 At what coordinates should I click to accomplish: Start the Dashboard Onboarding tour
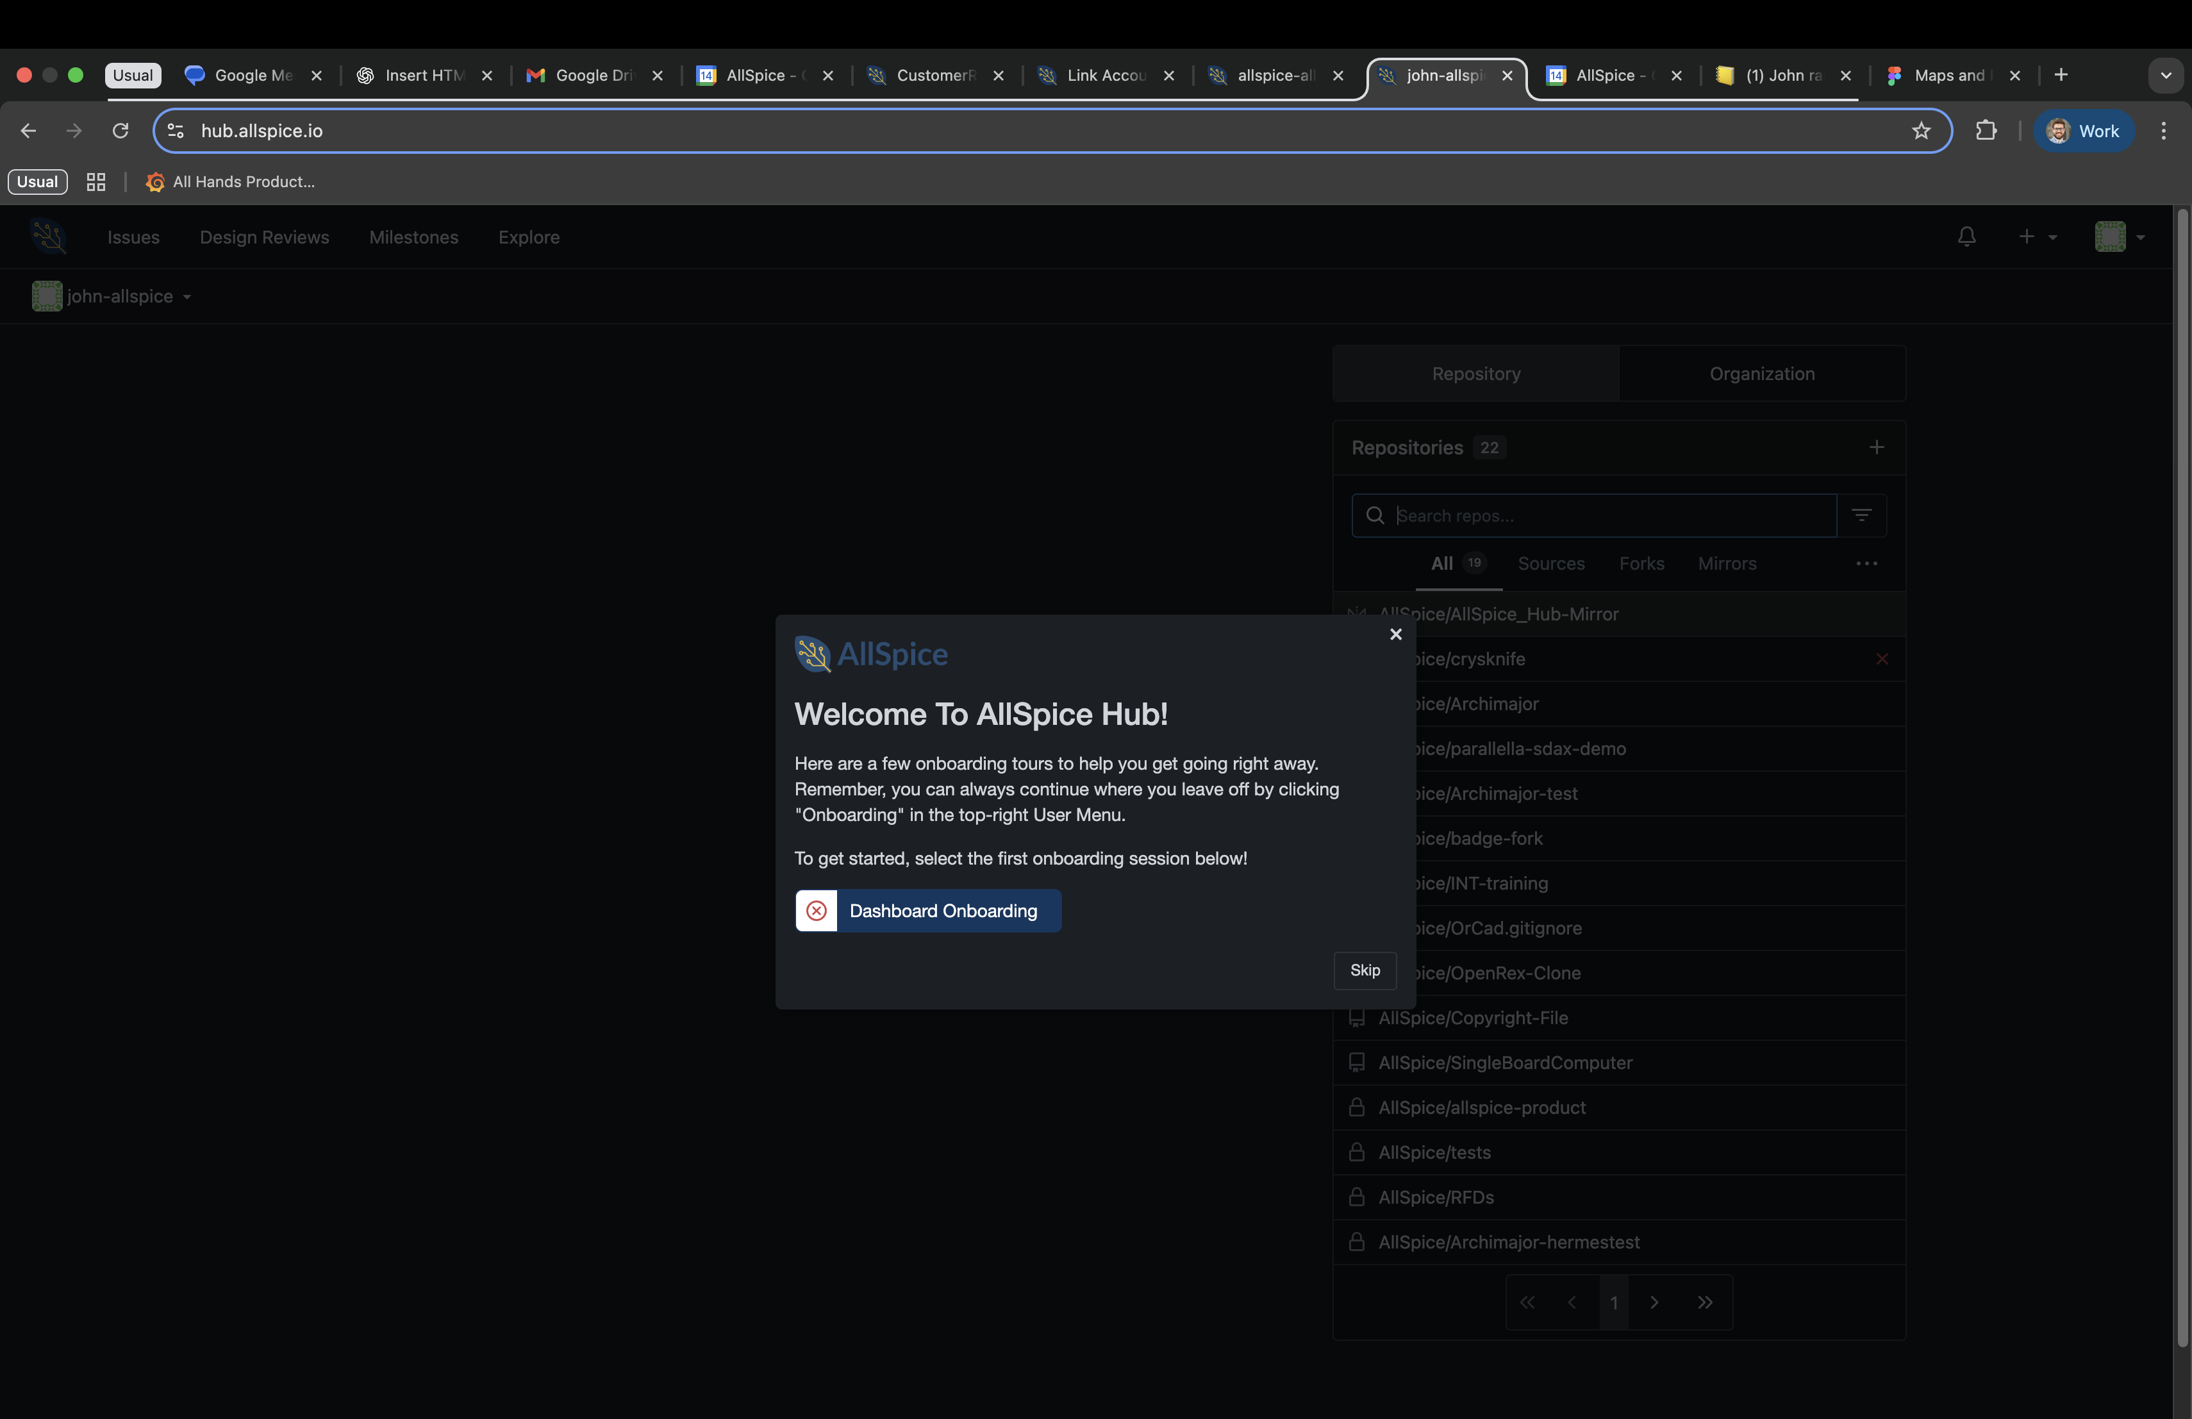coord(927,911)
